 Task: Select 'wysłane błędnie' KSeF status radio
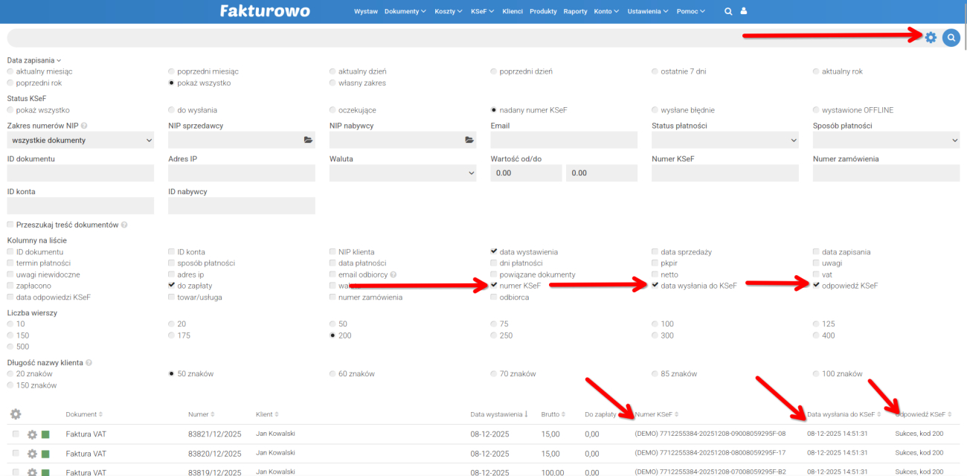(655, 110)
